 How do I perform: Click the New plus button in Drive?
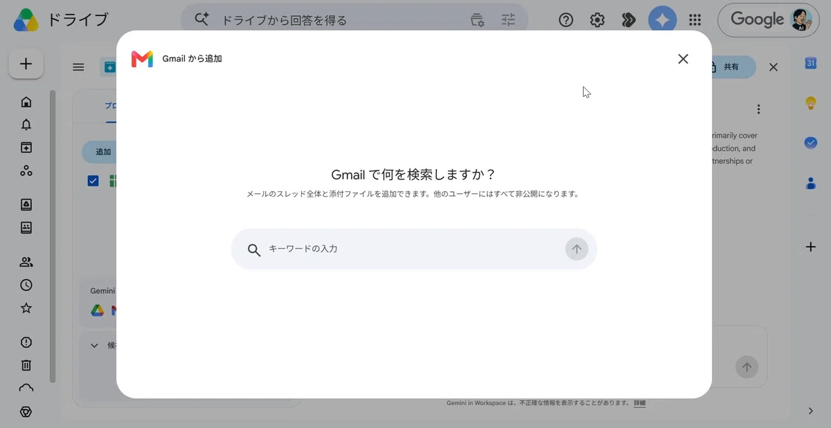pyautogui.click(x=26, y=64)
